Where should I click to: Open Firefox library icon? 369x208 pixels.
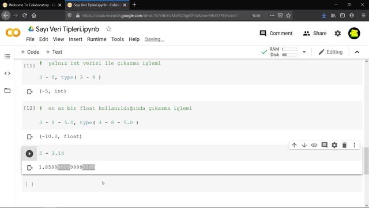[x=333, y=16]
